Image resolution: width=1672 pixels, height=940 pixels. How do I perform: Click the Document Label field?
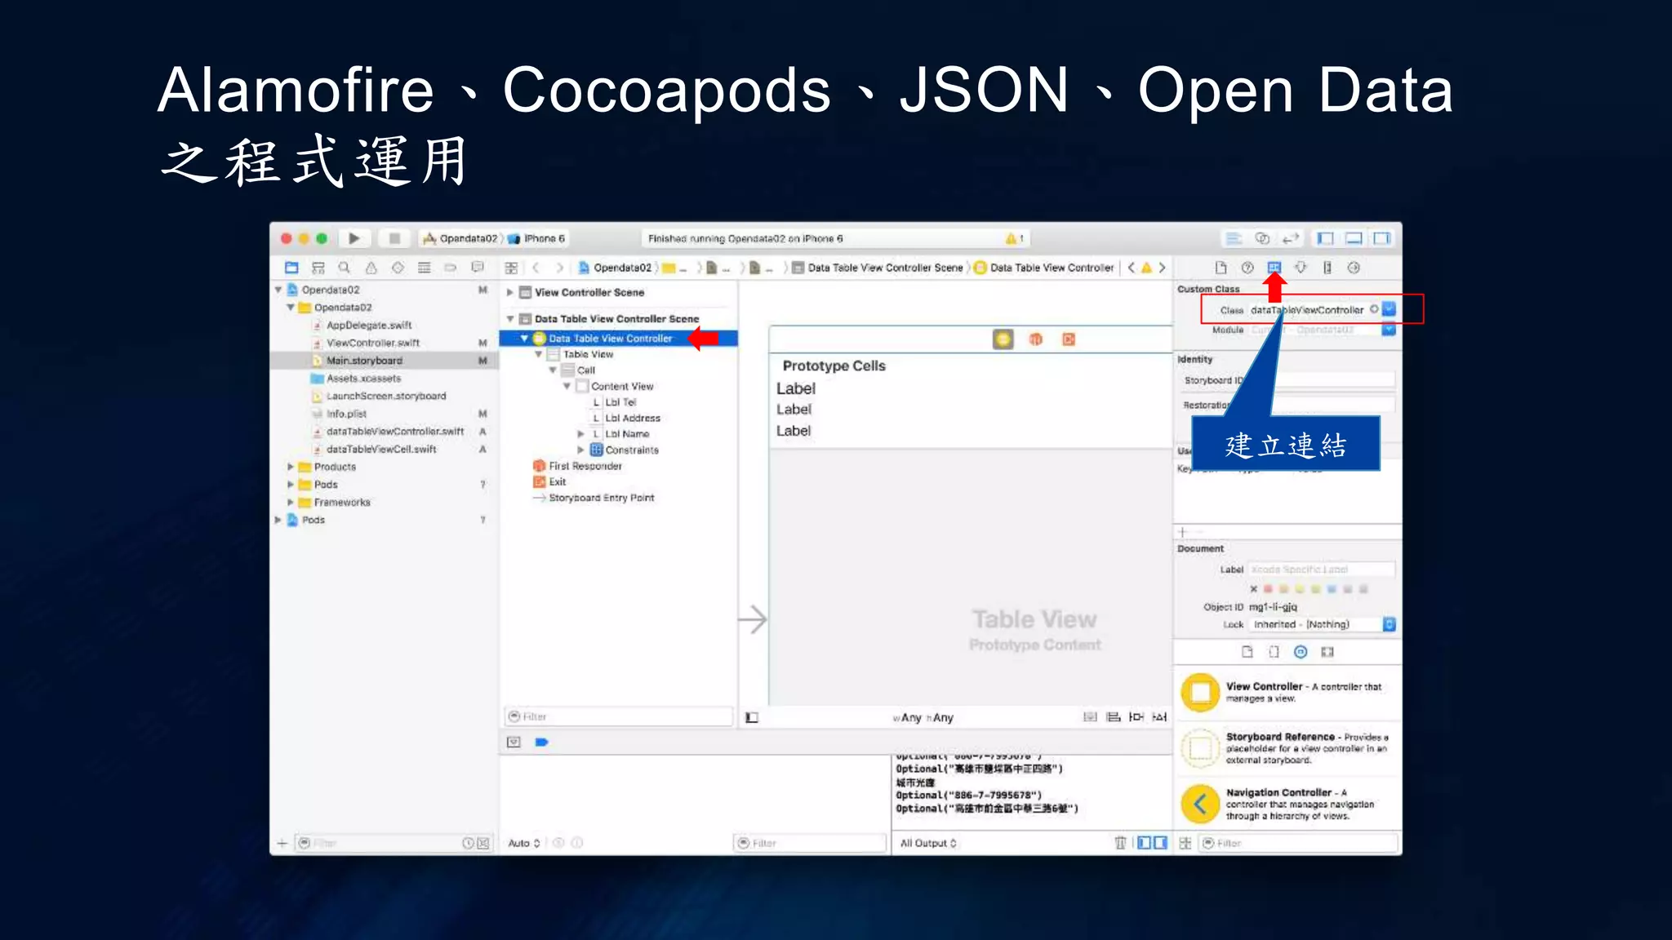click(1321, 570)
